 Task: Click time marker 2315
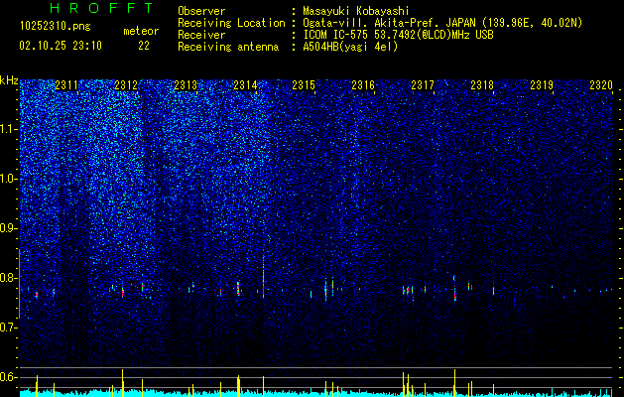[304, 85]
